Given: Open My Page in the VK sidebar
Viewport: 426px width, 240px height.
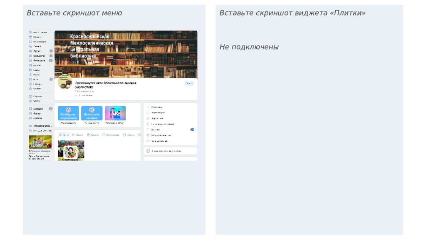Looking at the screenshot, I should click(38, 32).
